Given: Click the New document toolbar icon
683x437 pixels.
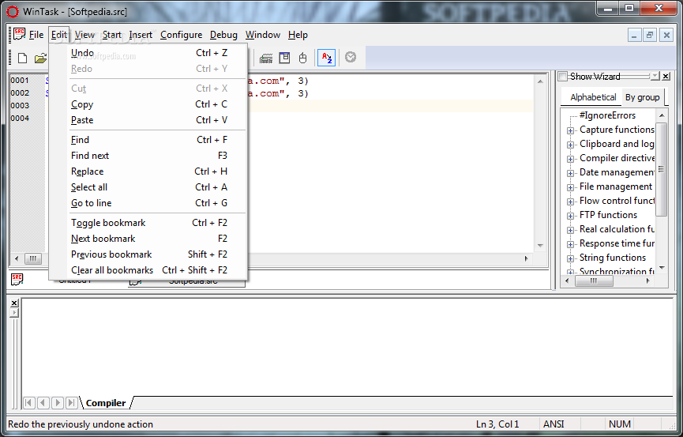Looking at the screenshot, I should point(22,58).
